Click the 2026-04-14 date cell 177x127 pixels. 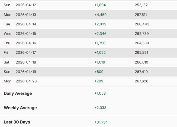coord(26,24)
